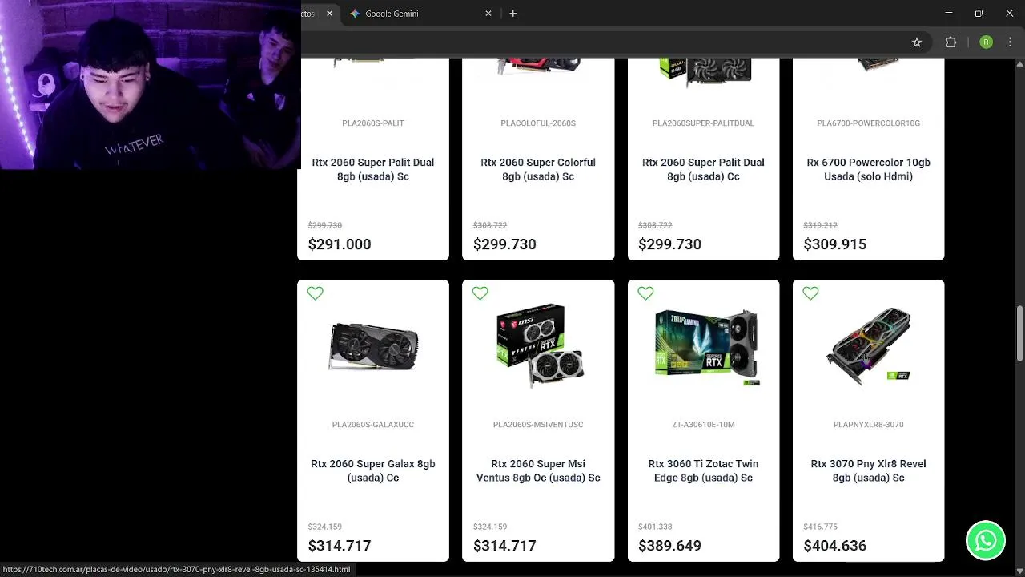Toggle heart on Rtx 3070 Pny card
Viewport: 1025px width, 577px height.
[x=810, y=293]
